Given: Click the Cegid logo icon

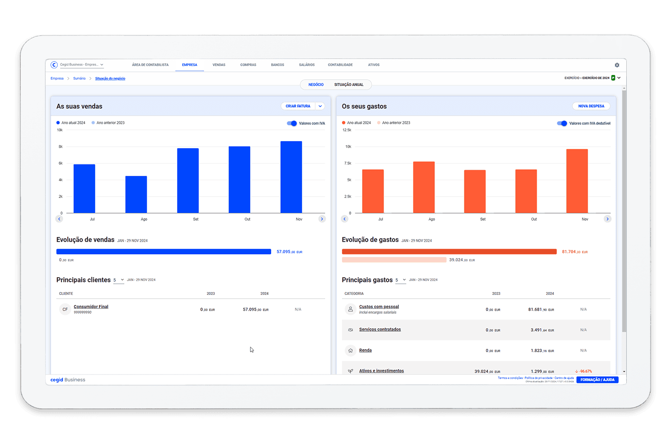Looking at the screenshot, I should pyautogui.click(x=54, y=65).
